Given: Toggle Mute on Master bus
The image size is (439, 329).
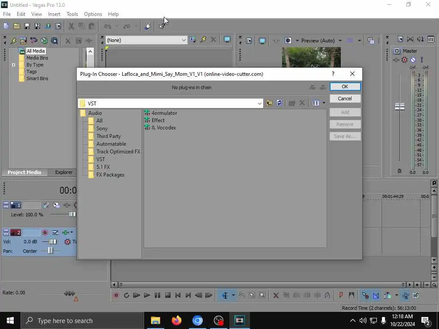Looking at the screenshot, I should (413, 60).
